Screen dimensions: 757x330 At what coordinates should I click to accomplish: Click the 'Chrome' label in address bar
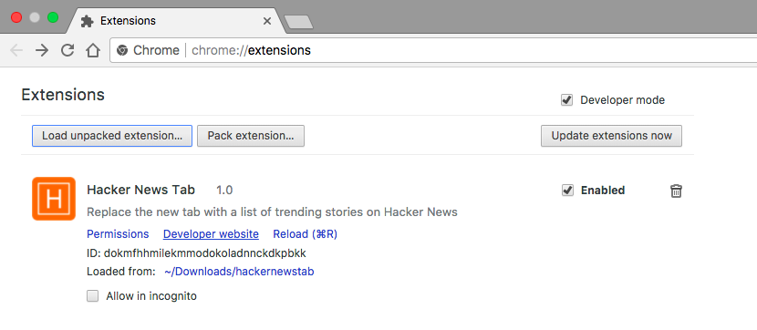[156, 50]
